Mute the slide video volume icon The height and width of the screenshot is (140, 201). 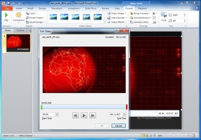176,113
